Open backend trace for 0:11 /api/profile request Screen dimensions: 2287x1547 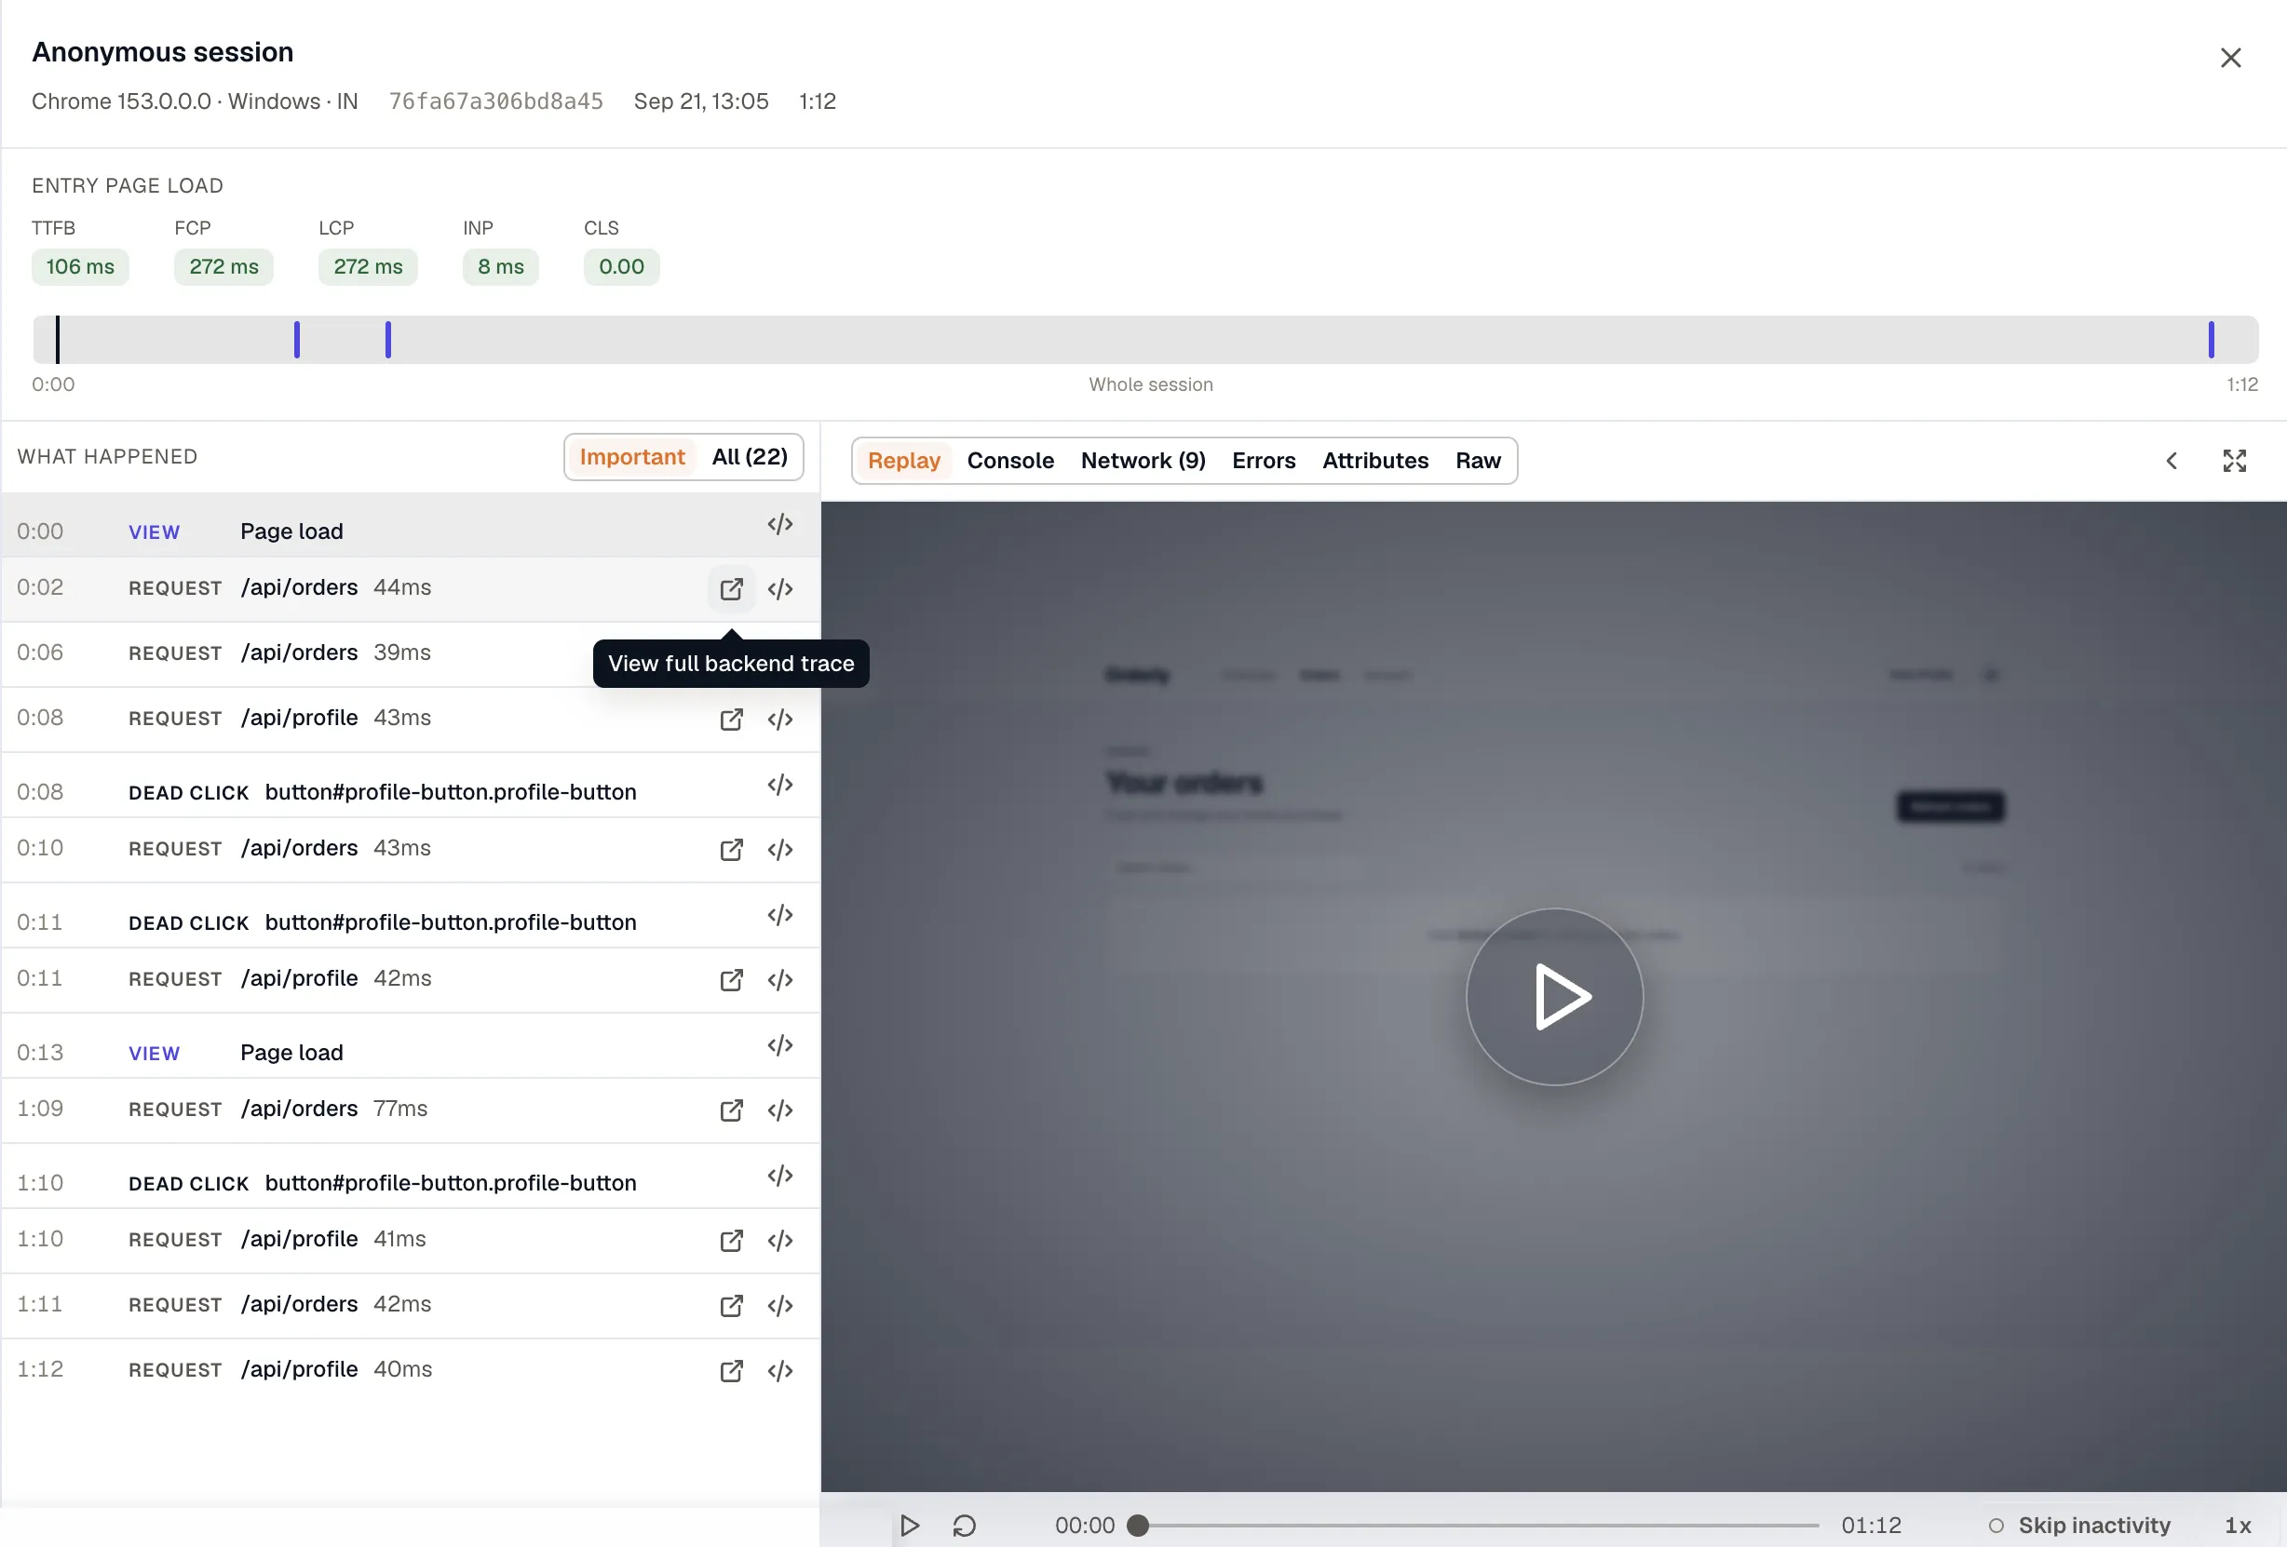tap(731, 979)
